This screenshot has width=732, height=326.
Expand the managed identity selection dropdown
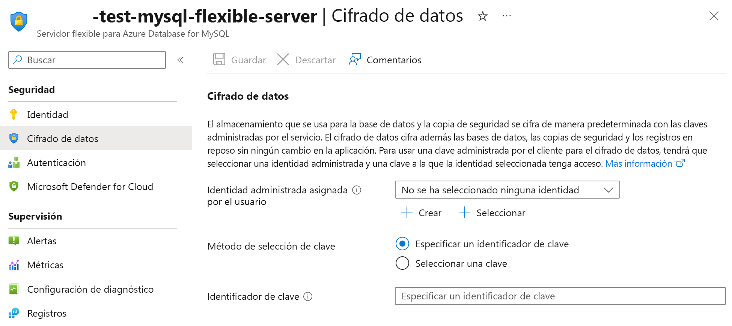click(x=507, y=190)
